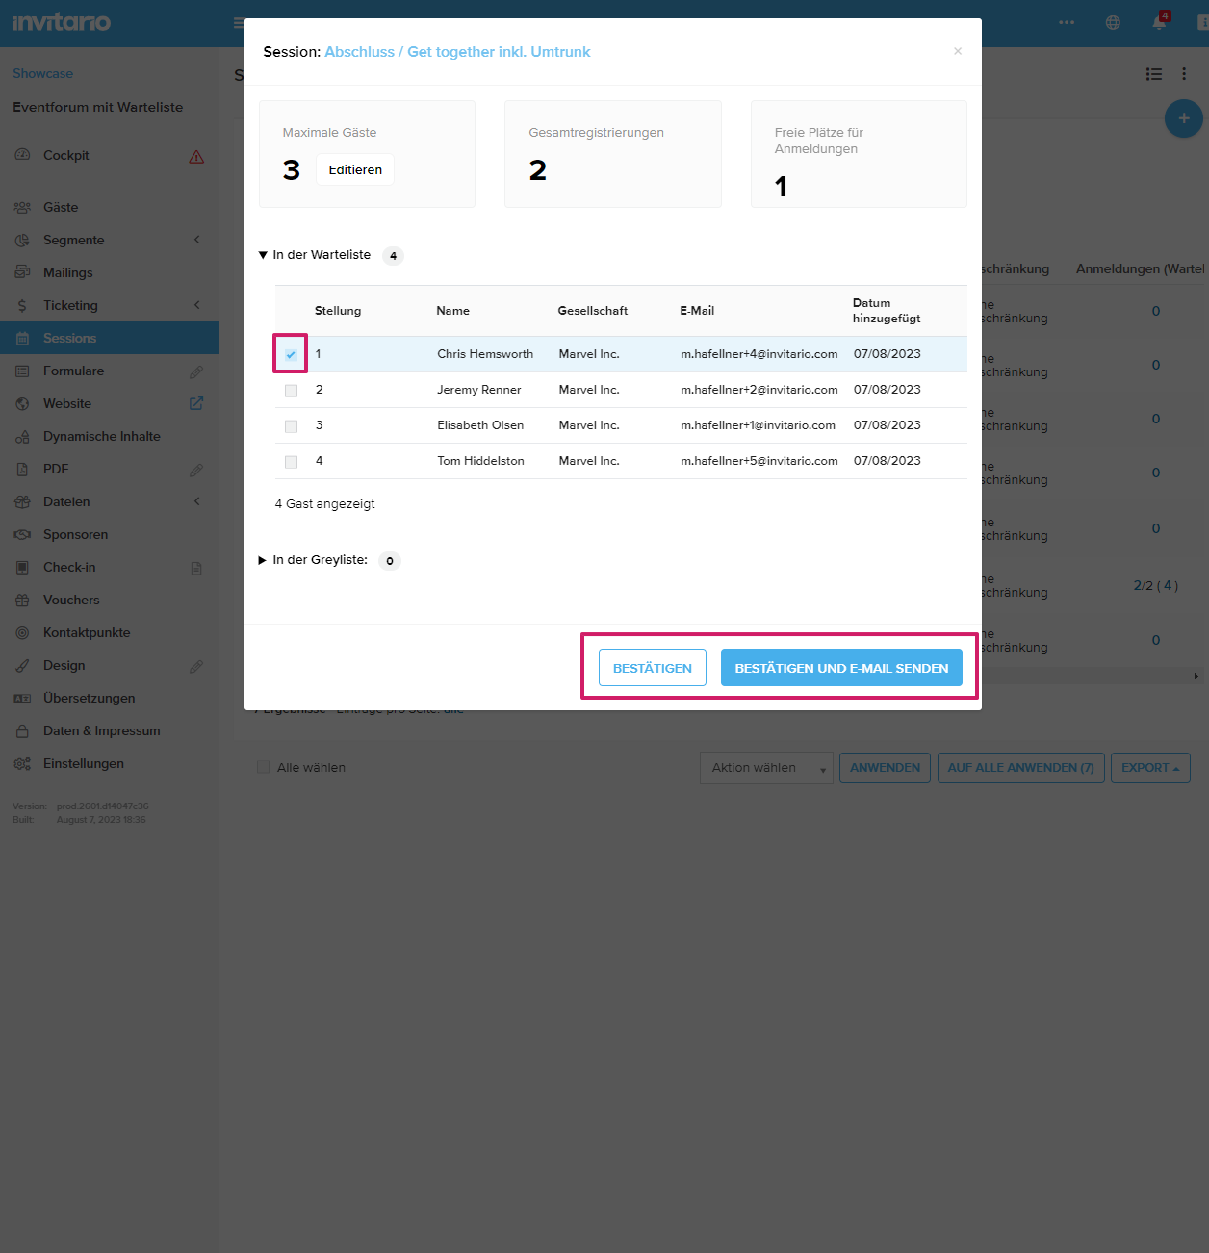Go to Mailings menu item
1209x1253 pixels.
pos(68,273)
